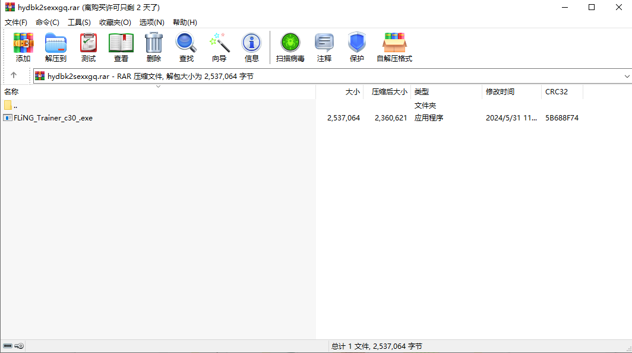Show archive 信息 (Info)
This screenshot has height=353, width=632.
coord(251,47)
